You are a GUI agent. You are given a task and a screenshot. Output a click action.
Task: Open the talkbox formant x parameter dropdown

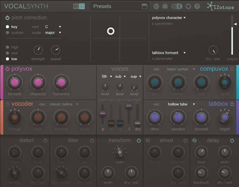(169, 53)
